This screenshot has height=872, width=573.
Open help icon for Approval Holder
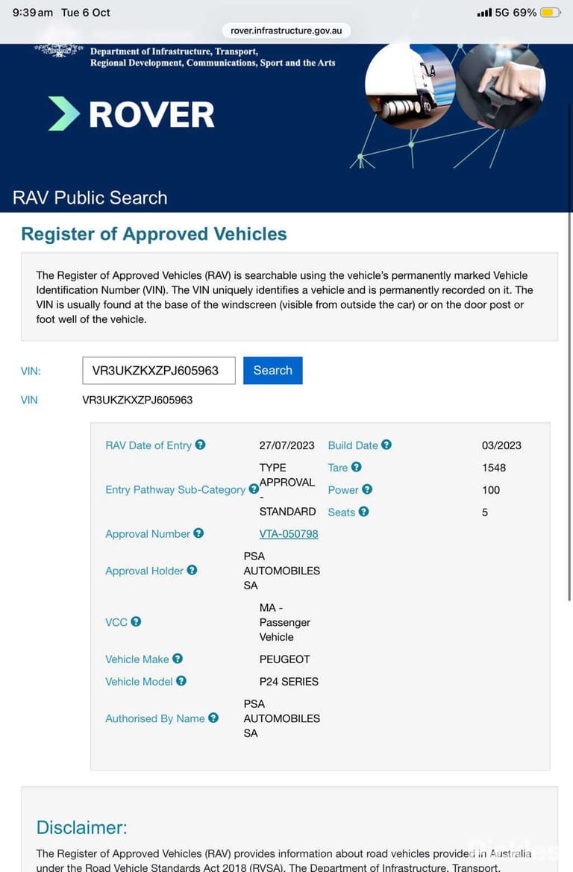[x=192, y=570]
